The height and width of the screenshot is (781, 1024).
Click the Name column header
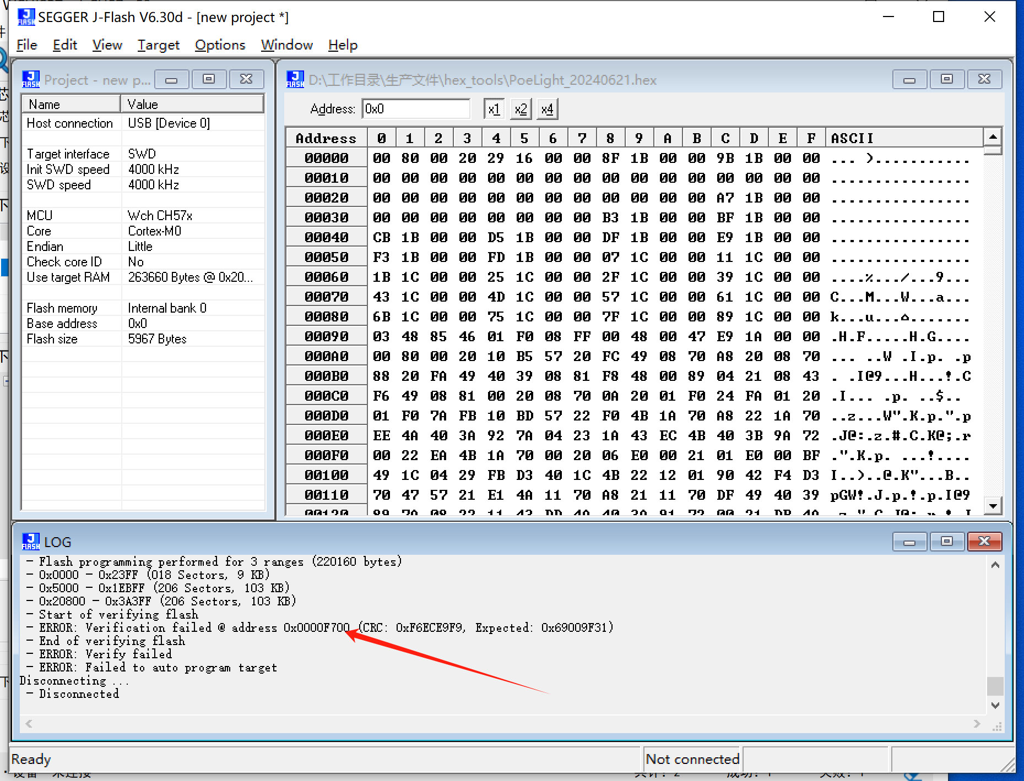point(71,104)
